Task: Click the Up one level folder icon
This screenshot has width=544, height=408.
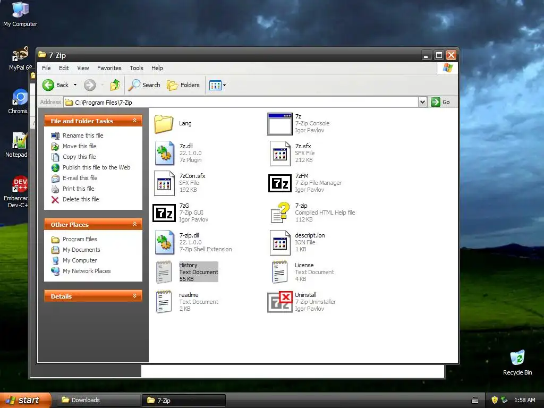Action: (x=115, y=84)
